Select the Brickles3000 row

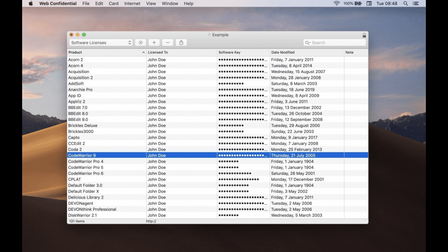pyautogui.click(x=218, y=132)
